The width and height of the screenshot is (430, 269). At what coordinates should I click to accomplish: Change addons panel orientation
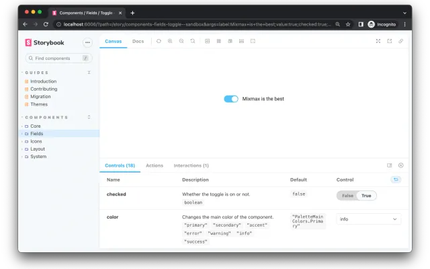coord(390,165)
